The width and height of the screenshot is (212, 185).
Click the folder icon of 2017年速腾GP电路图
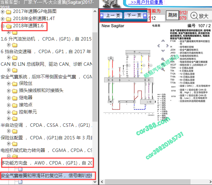click(x=9, y=12)
